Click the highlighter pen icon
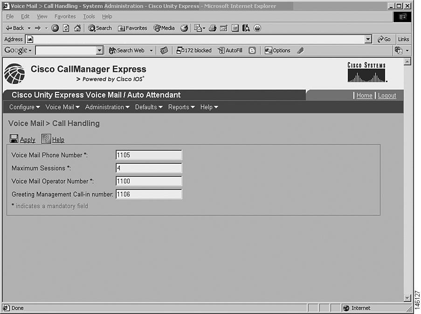421x314 pixels. tap(300, 50)
